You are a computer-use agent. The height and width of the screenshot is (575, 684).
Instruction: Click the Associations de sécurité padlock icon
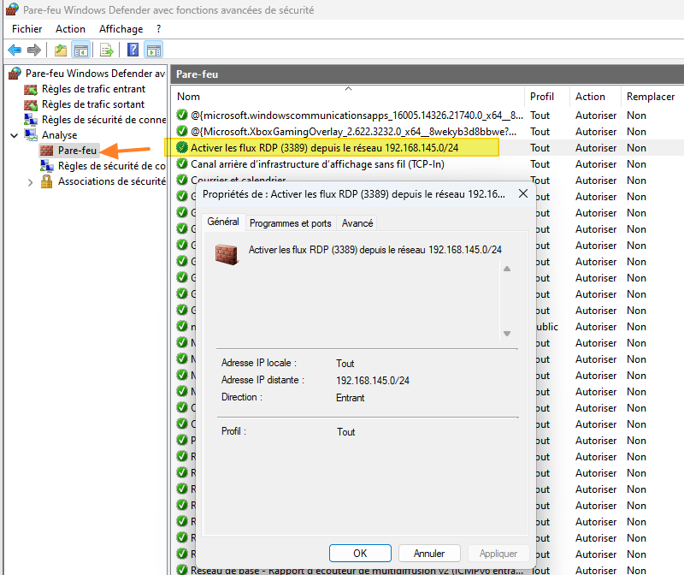47,181
